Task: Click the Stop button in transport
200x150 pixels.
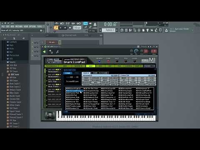Action: (x=65, y=28)
